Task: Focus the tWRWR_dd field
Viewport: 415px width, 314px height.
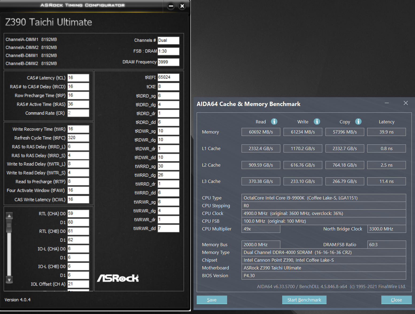Action: point(169,228)
